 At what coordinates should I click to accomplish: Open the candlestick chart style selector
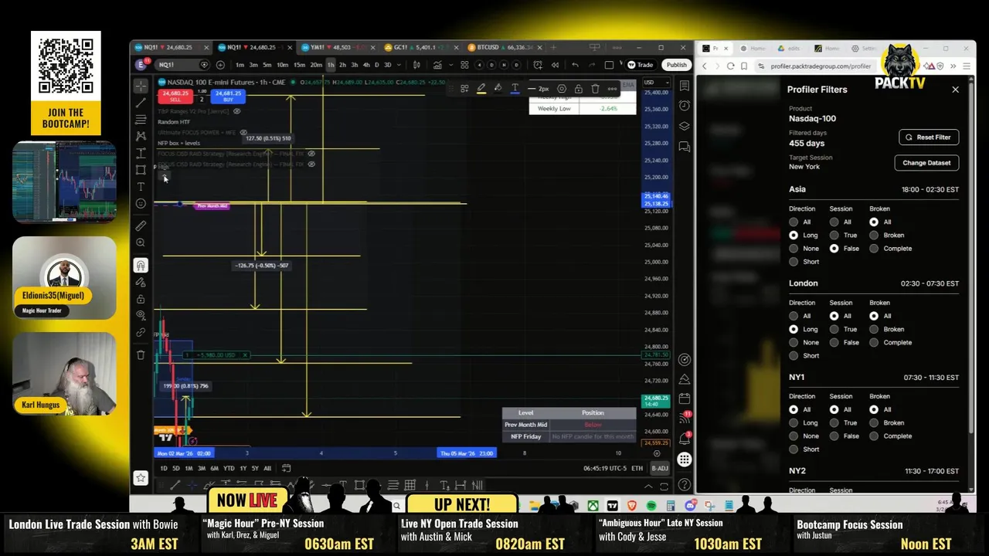(x=417, y=65)
